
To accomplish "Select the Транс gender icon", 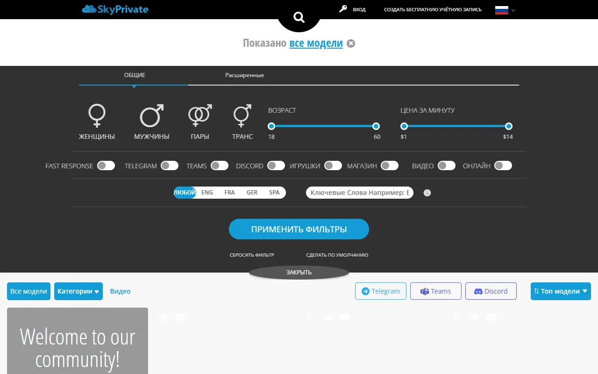I will click(242, 116).
